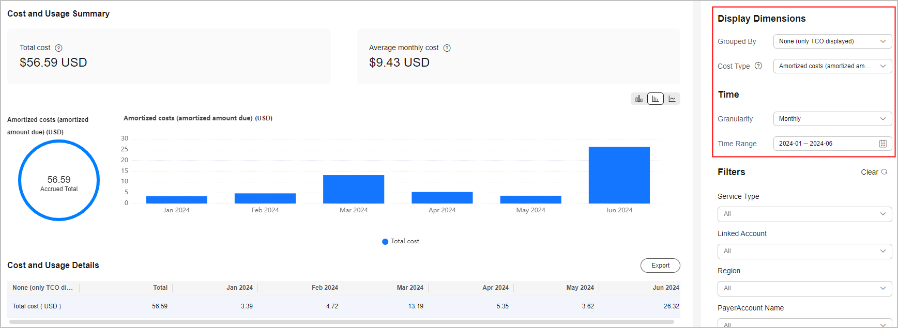Open the Grouped By dropdown
The image size is (898, 328).
(832, 41)
